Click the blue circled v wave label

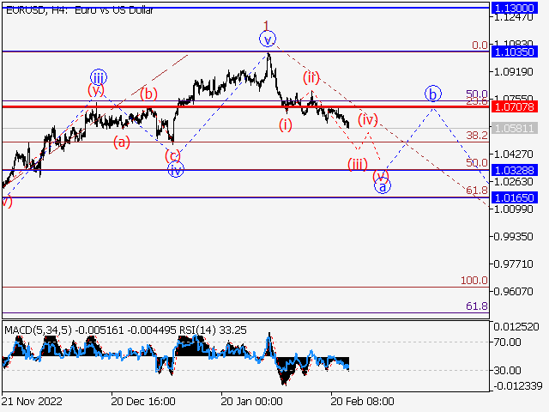268,39
